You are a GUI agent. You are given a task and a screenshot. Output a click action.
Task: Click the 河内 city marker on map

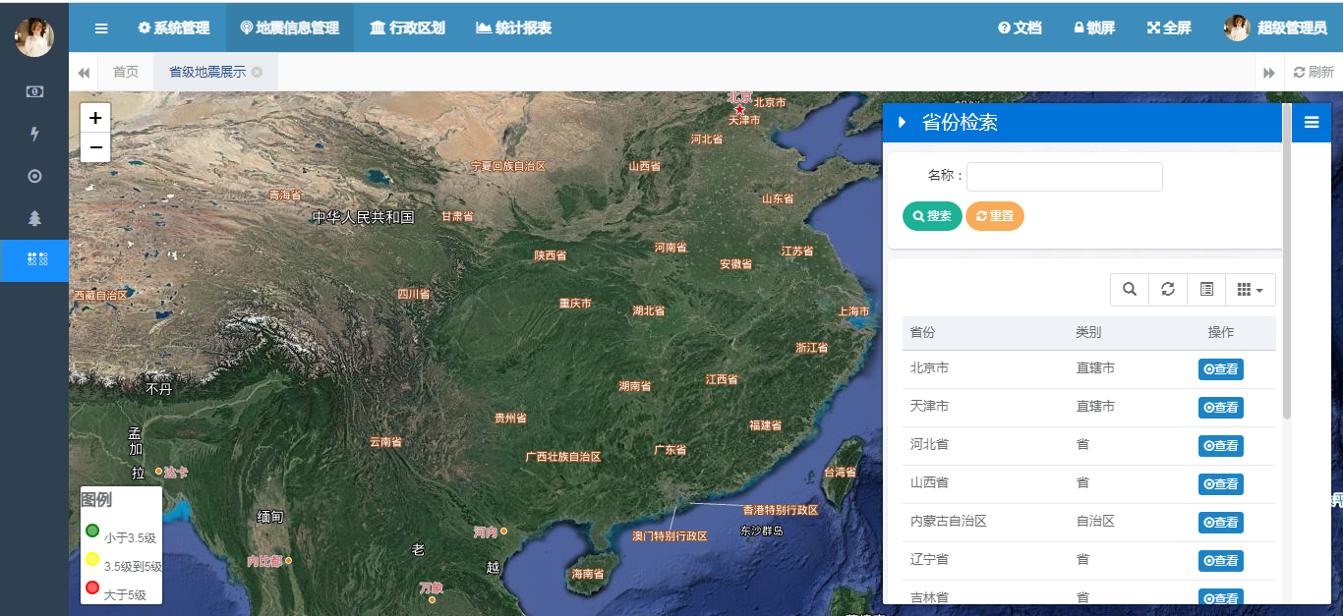pyautogui.click(x=503, y=532)
